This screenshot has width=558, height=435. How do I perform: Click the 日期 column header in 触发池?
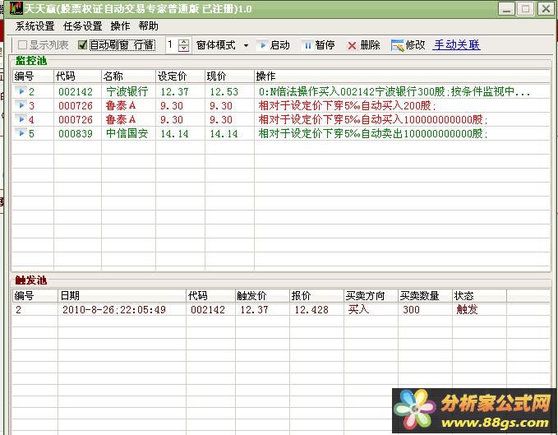pos(122,296)
